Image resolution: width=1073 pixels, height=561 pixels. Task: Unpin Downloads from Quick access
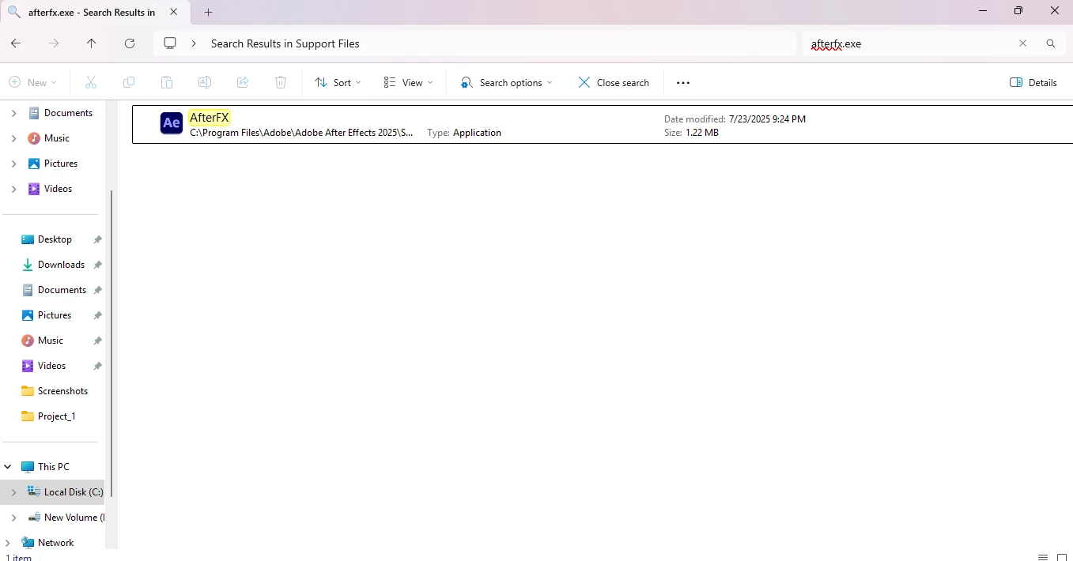point(98,265)
